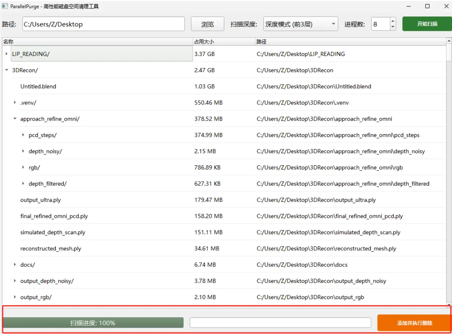452x334 pixels.
Task: Click the orange 添加并执行删除 button
Action: click(x=414, y=323)
